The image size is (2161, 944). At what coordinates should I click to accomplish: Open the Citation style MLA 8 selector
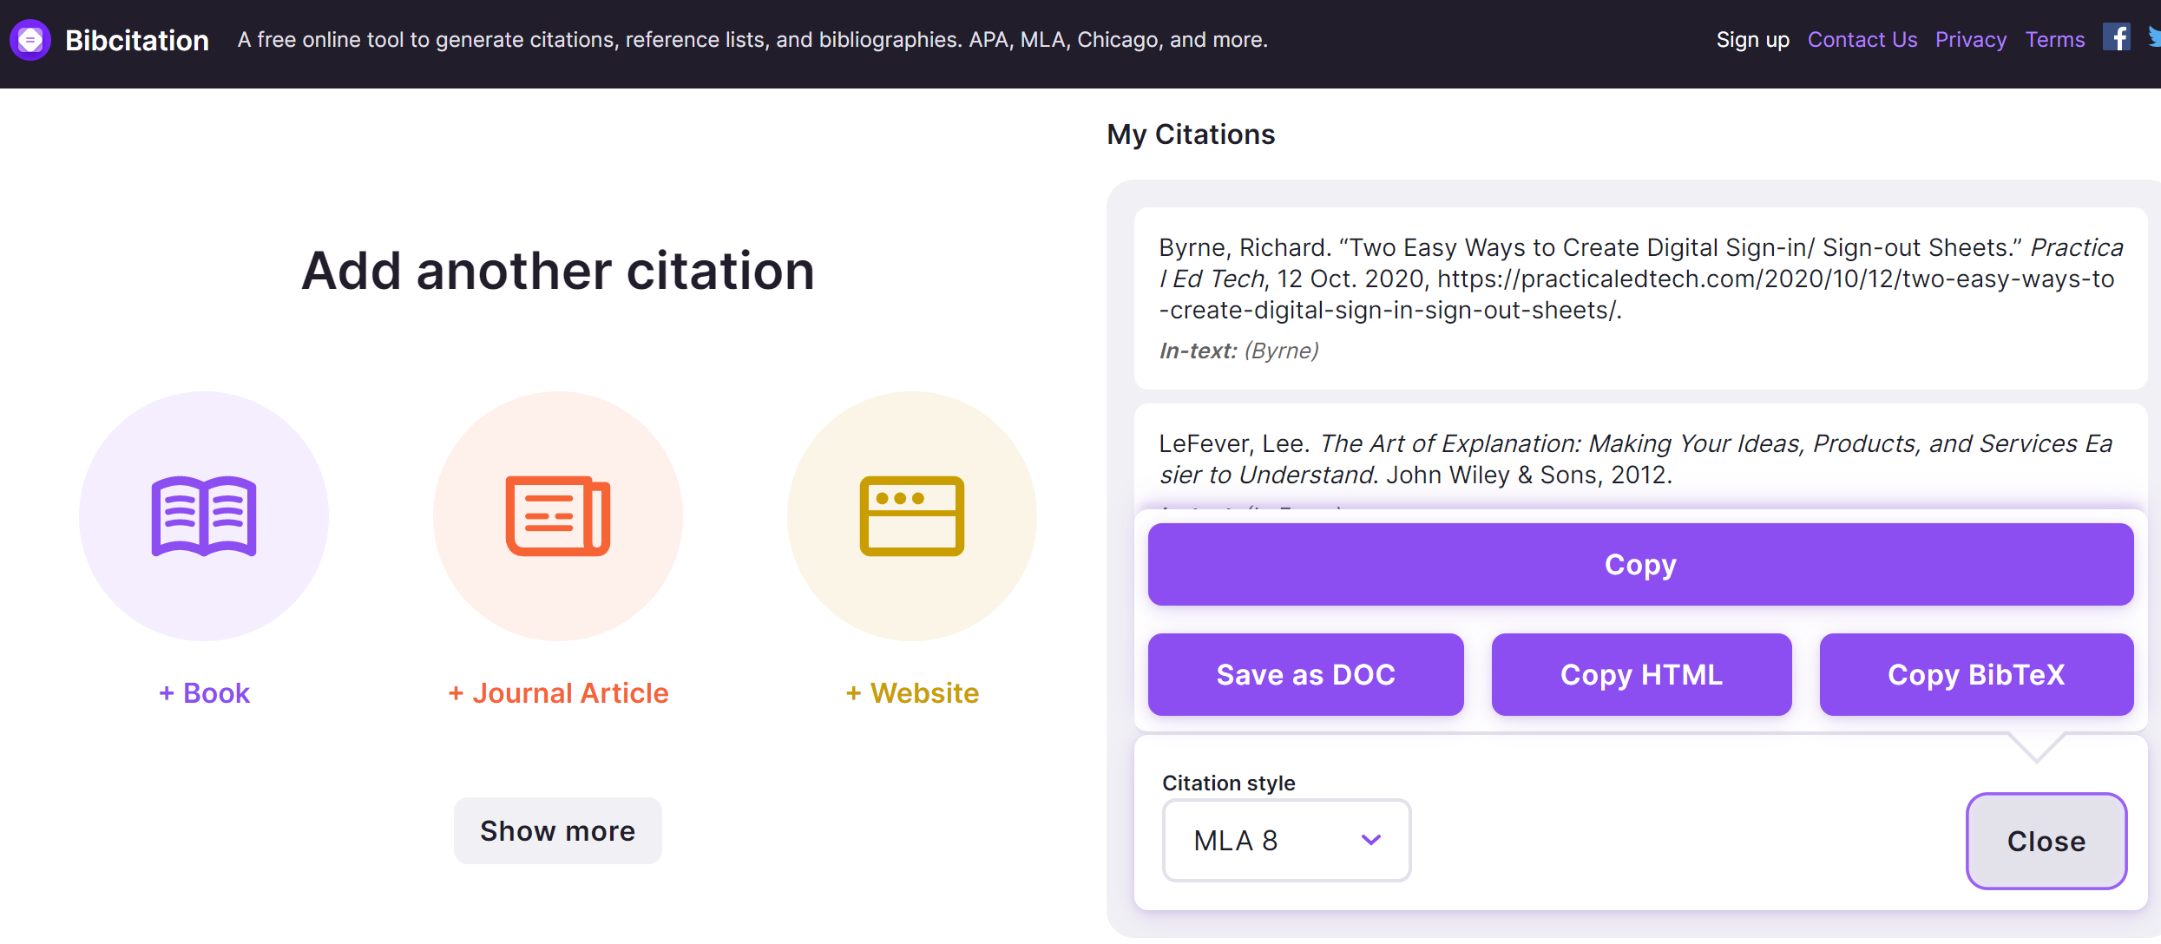1286,840
